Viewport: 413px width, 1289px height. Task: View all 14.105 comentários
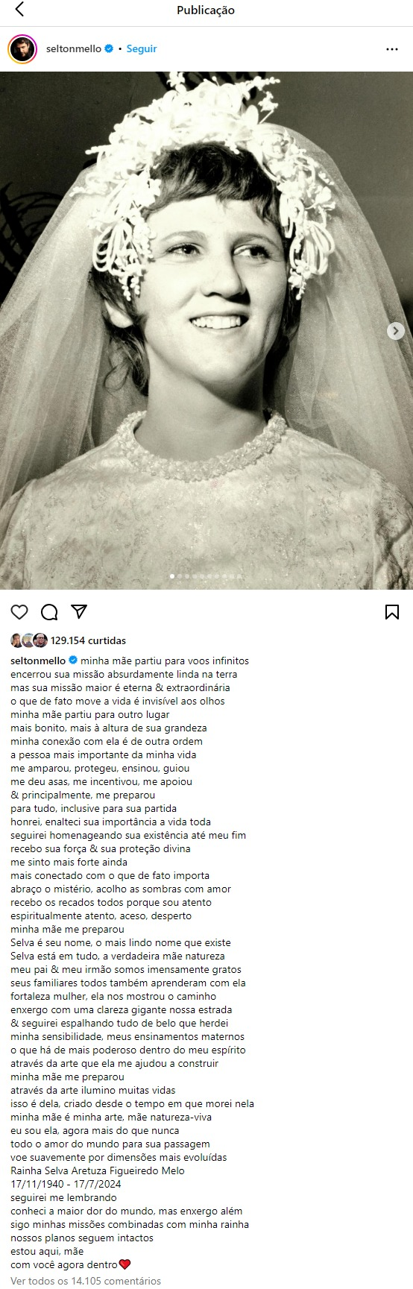point(86,1281)
